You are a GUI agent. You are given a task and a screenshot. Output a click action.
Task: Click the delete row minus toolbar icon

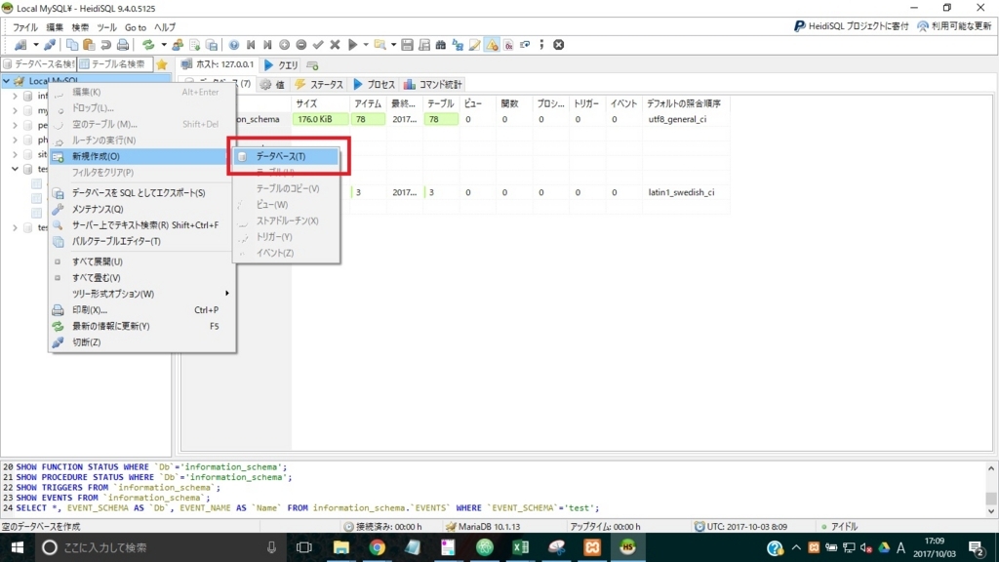[x=301, y=45]
